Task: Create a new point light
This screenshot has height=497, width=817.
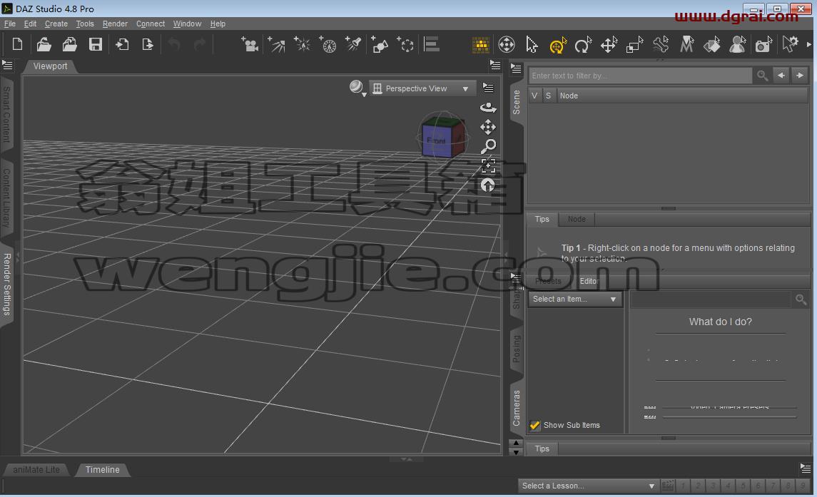Action: point(302,45)
